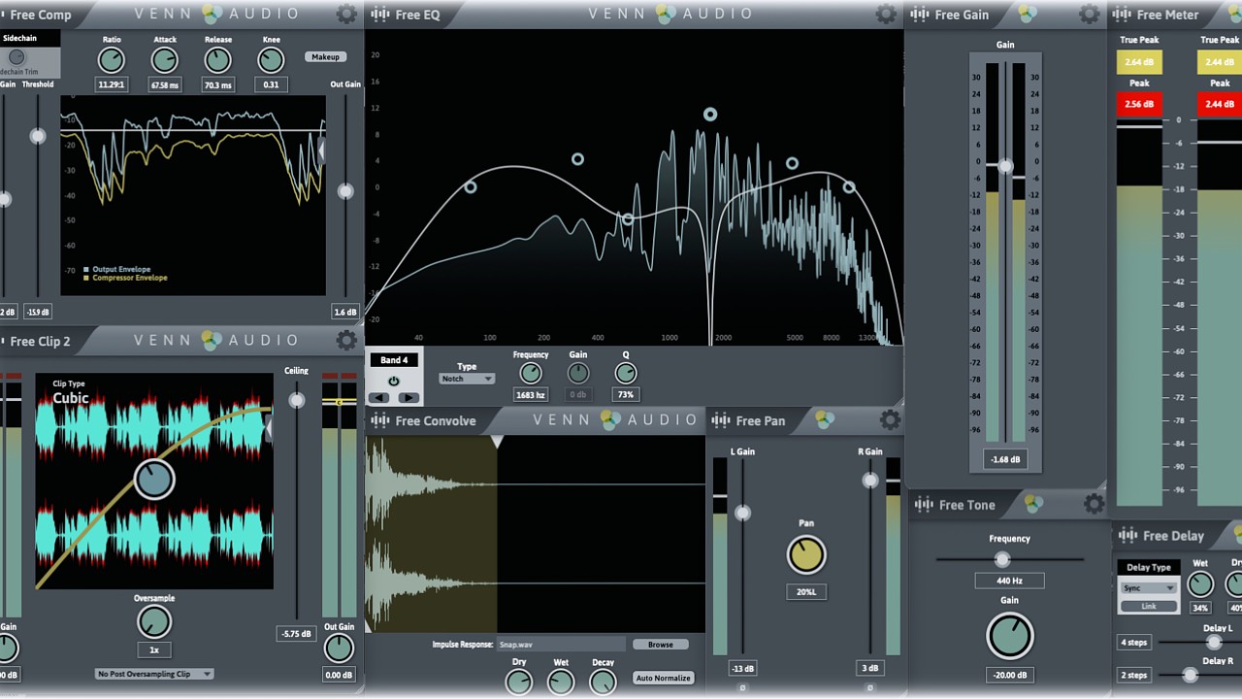This screenshot has height=699, width=1242.
Task: Click the Free Gain waveform logo icon
Action: point(920,15)
